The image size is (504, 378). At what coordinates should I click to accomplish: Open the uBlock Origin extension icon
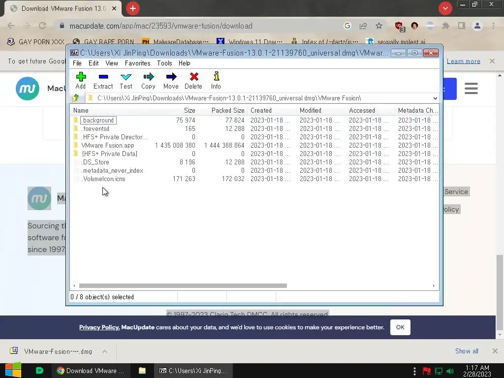point(400,27)
